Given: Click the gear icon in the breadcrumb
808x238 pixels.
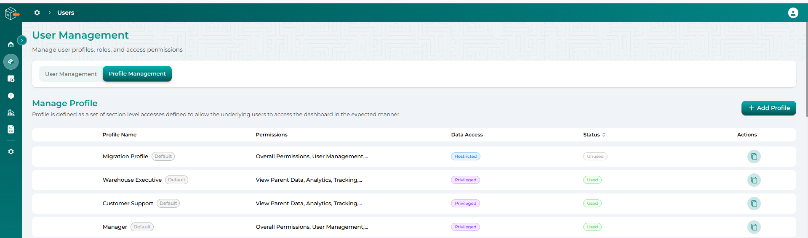Looking at the screenshot, I should 37,13.
